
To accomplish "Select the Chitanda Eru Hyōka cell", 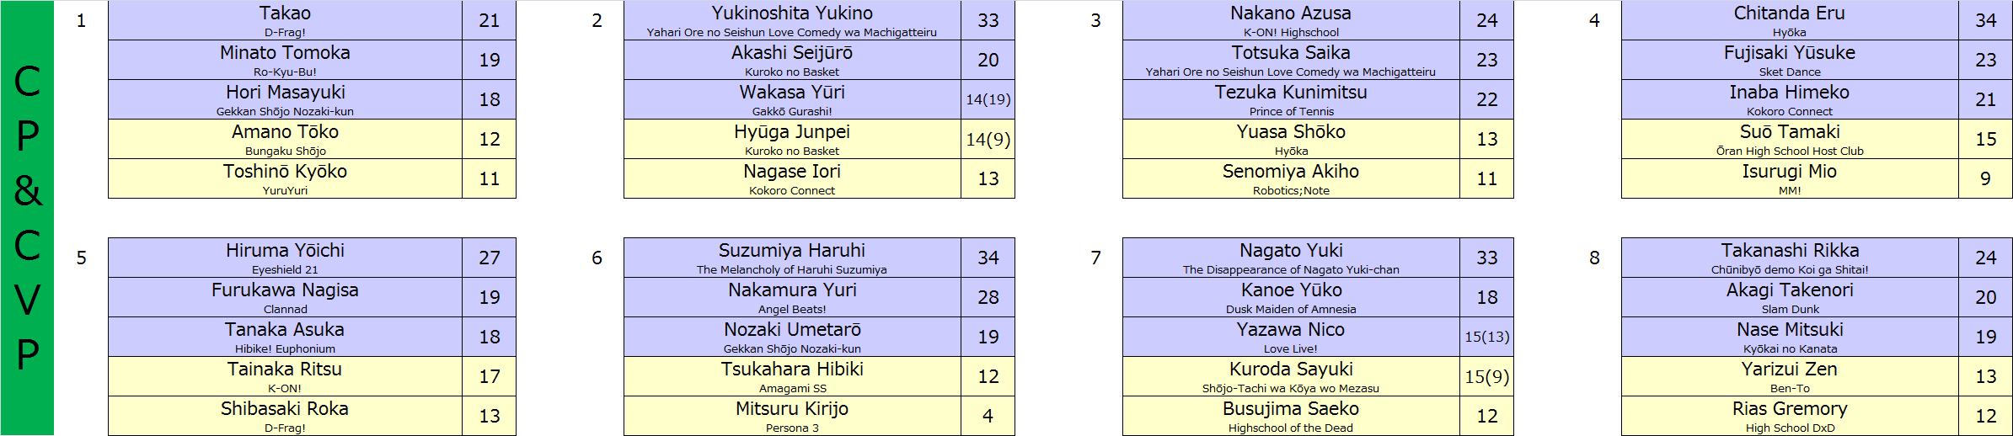I will [x=1790, y=20].
